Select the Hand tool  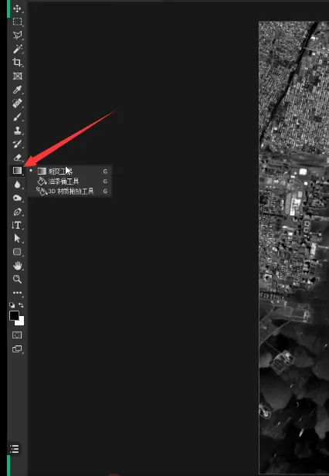point(17,266)
